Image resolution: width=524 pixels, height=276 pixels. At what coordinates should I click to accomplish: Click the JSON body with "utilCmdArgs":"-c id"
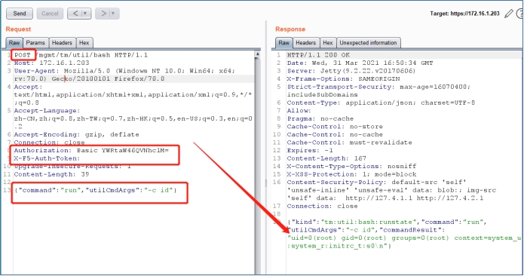95,191
